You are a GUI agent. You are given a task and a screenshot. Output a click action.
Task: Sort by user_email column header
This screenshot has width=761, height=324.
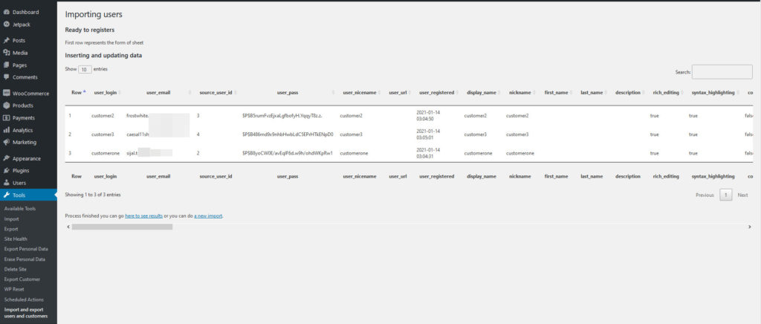158,92
